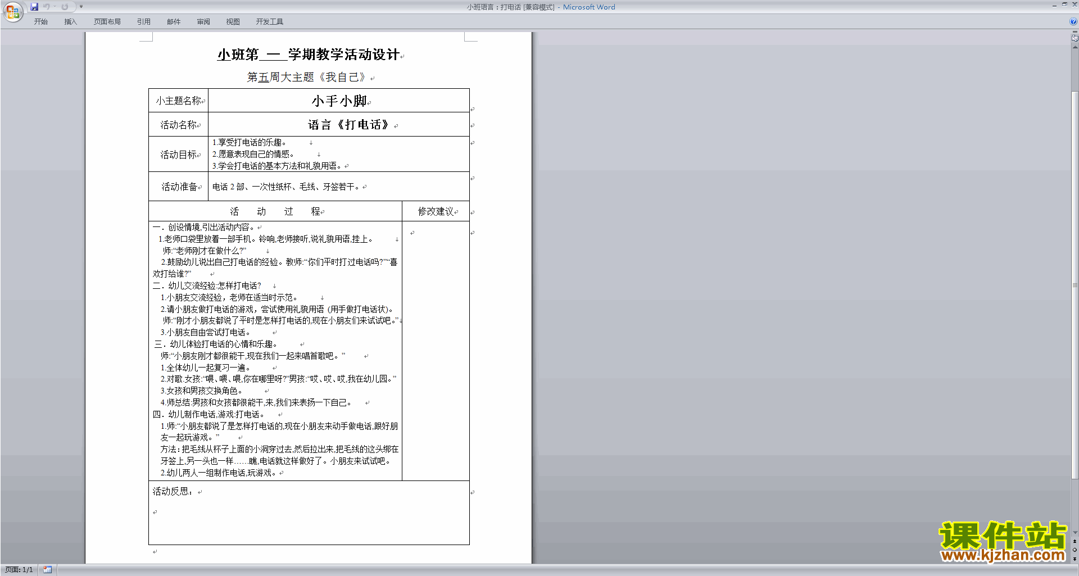Click the vertical scrollbar up arrow
The image size is (1079, 576).
point(1075,47)
